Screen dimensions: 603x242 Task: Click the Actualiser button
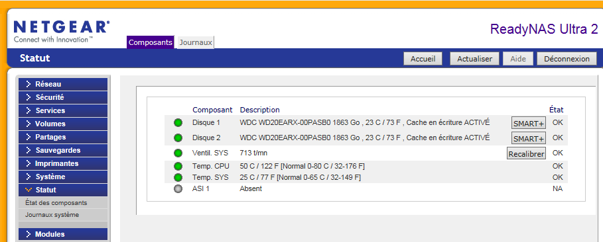(x=474, y=59)
